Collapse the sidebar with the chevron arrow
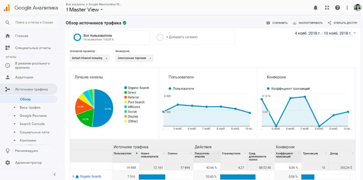The width and height of the screenshot is (363, 180). (x=54, y=174)
